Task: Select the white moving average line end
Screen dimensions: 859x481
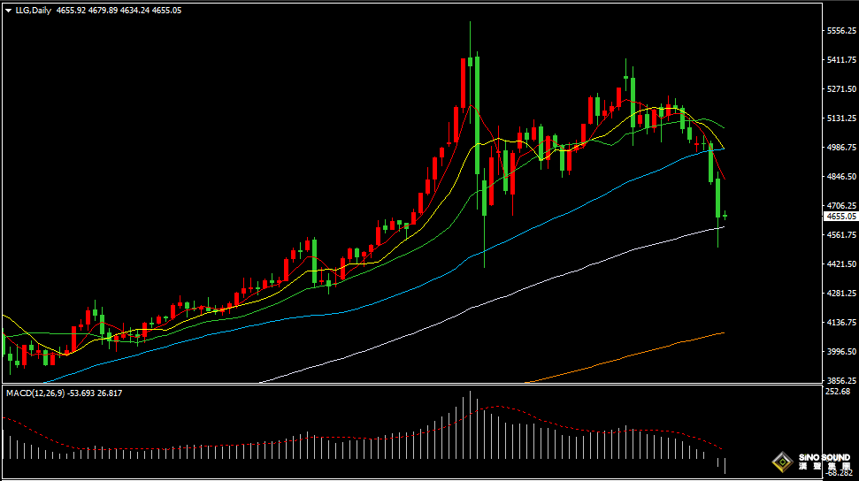Action: click(723, 227)
